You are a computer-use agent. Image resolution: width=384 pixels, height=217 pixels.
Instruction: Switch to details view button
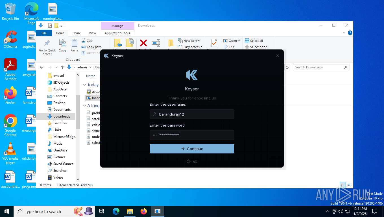click(343, 185)
